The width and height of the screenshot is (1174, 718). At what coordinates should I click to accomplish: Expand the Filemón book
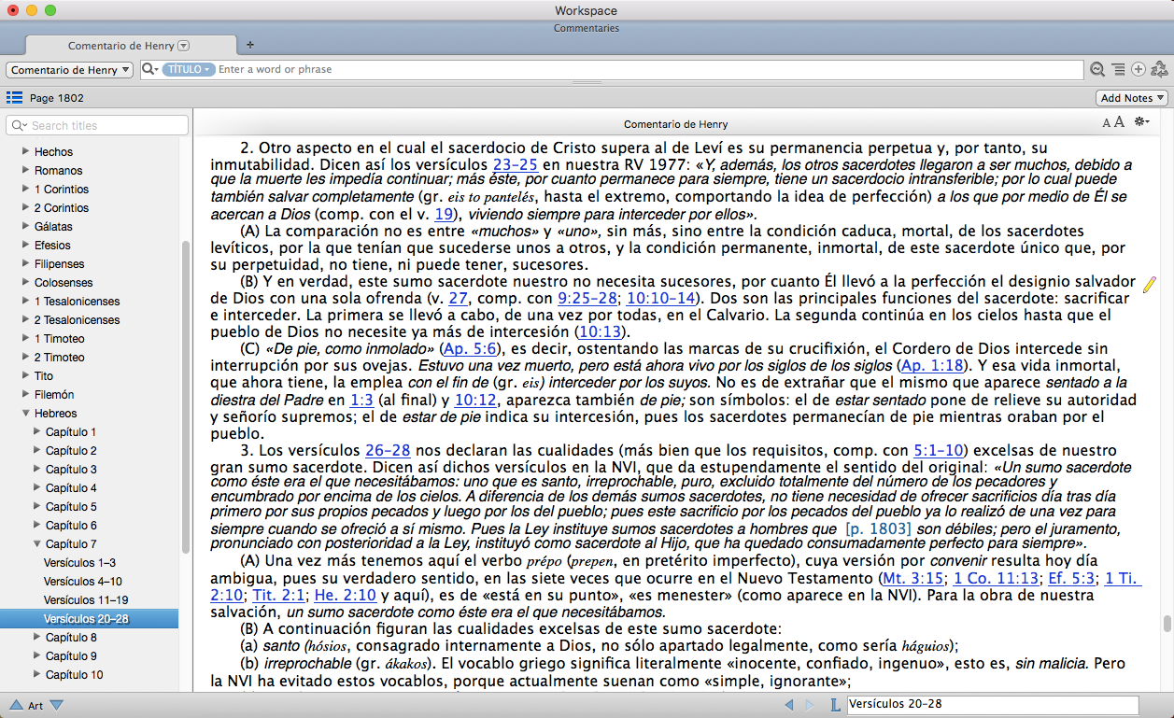pos(24,394)
